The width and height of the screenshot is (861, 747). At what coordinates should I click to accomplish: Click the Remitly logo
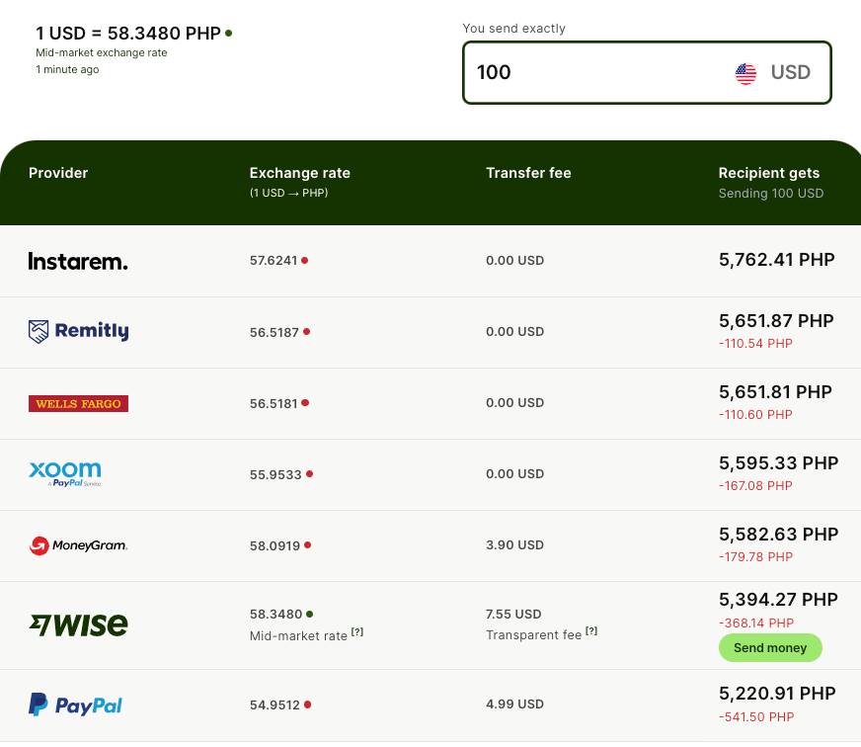click(79, 331)
